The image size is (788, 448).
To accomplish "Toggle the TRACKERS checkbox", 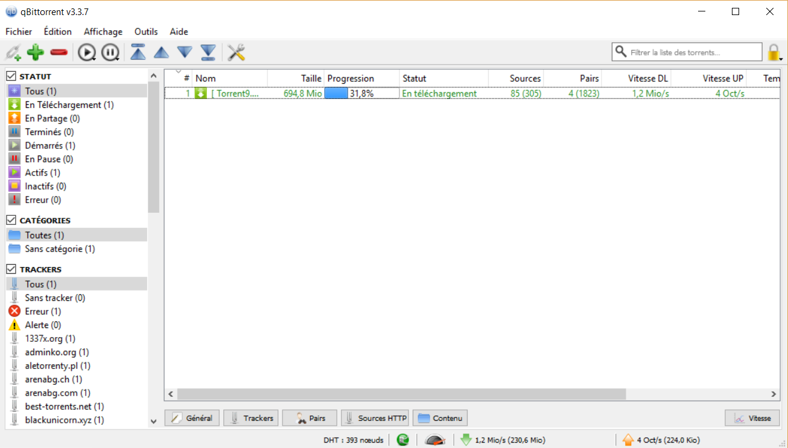I will click(x=11, y=269).
